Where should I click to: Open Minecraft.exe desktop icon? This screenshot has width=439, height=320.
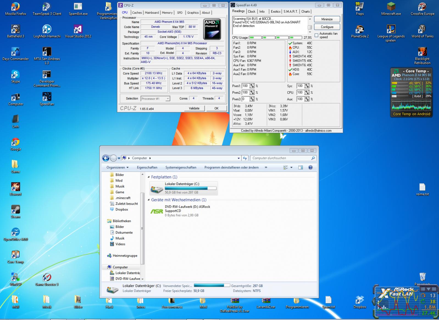391,9
